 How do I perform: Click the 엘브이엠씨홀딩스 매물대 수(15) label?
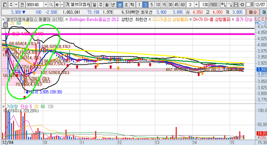(x=34, y=19)
